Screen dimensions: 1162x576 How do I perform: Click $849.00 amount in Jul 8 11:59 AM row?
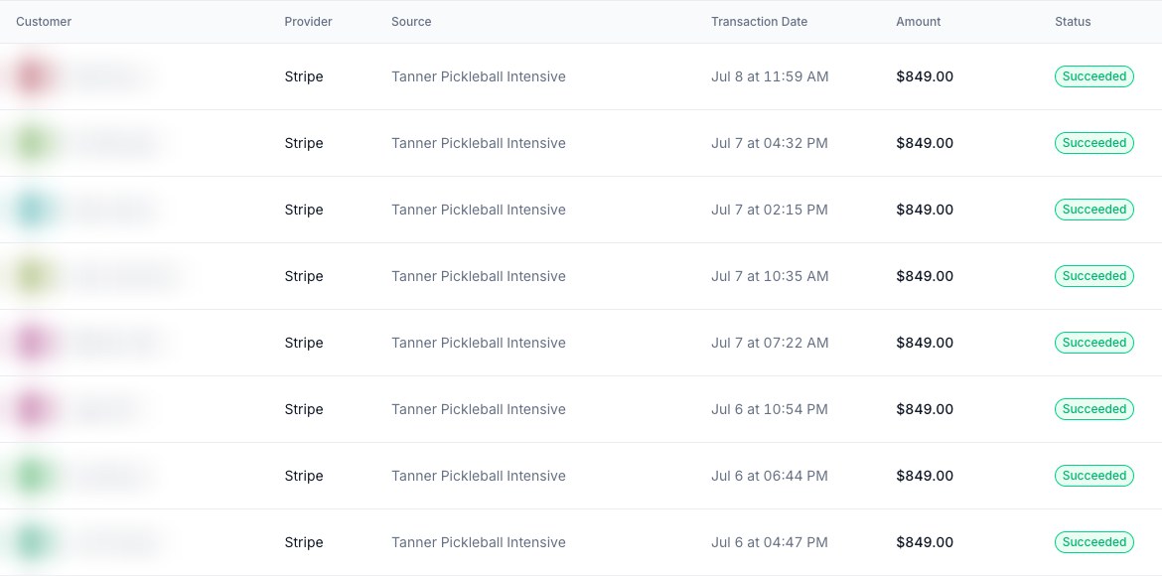(924, 76)
